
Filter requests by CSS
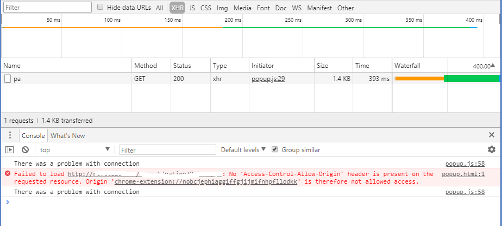206,8
